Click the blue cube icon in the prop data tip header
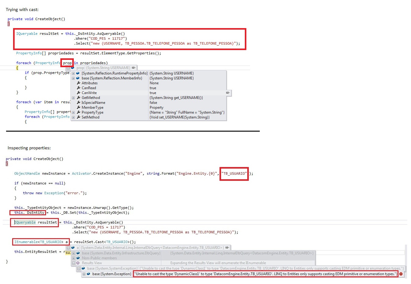The height and width of the screenshot is (284, 411). (73, 68)
